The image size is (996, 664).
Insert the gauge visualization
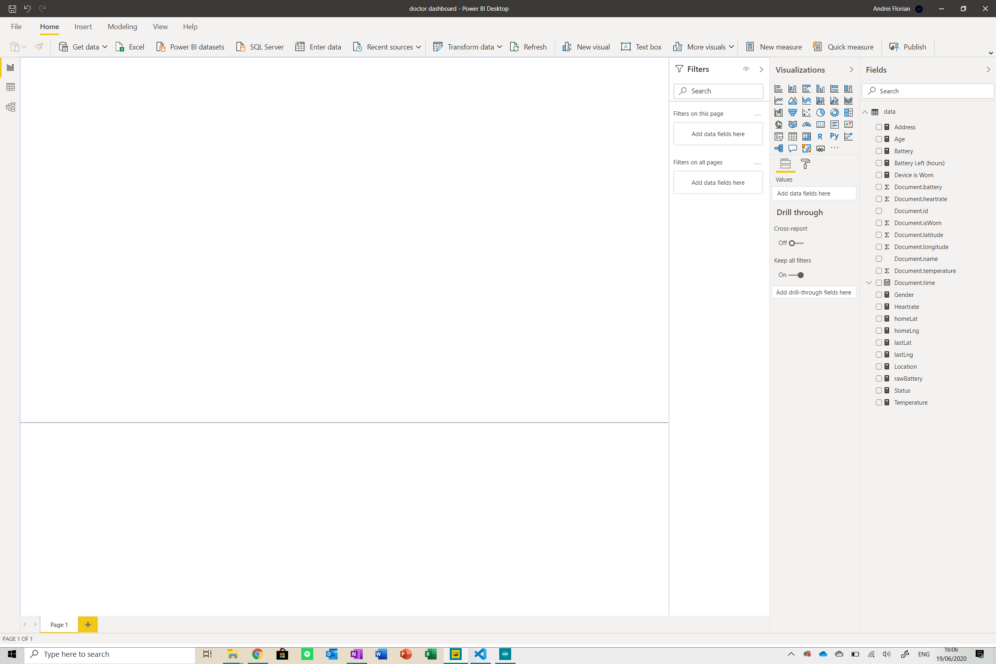pos(806,125)
